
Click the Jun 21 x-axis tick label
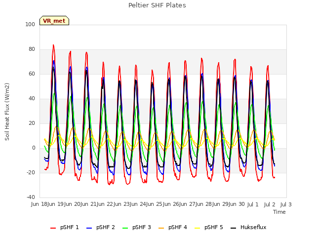point(87,204)
